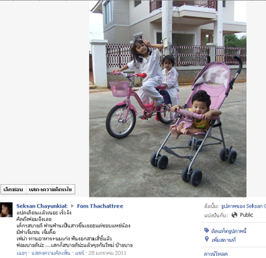Click the main photo of the children
This screenshot has height=258, width=266.
click(x=168, y=98)
